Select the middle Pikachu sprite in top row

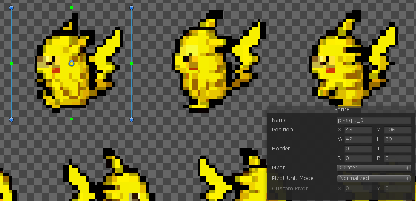tap(218, 62)
